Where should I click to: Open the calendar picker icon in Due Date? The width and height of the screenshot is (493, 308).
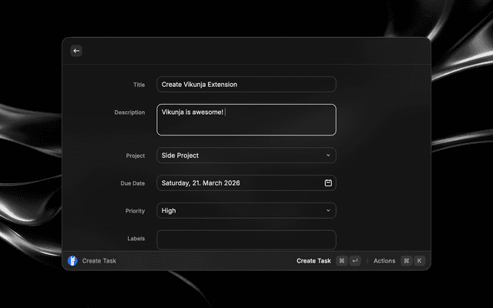[x=328, y=183]
